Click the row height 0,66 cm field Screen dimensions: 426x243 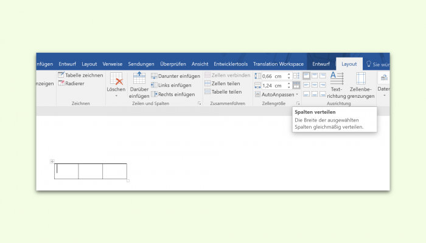(274, 76)
